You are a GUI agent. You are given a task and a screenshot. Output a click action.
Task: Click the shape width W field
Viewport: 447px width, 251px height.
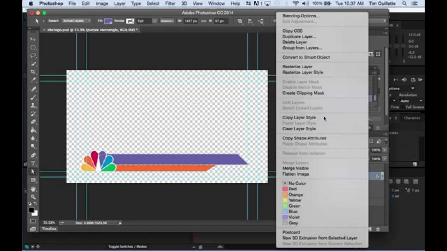pos(191,21)
